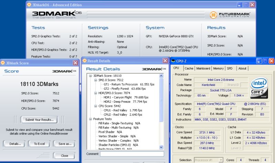Collapse the HDR/SM3.0 Score: 7874 node
The width and height of the screenshot is (275, 163).
(96, 93)
